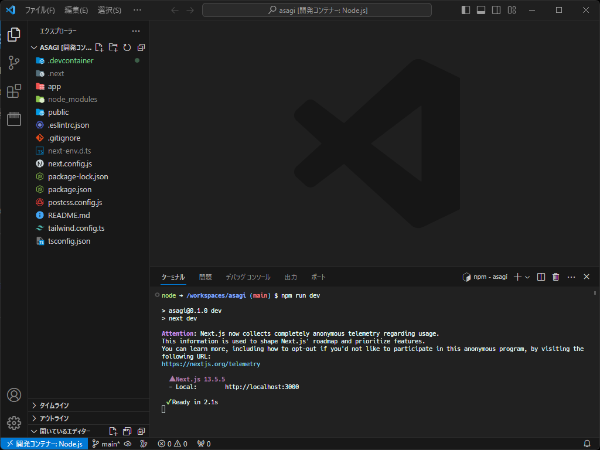Open the next.config.js file
Screen dimensions: 600x450
(89, 164)
